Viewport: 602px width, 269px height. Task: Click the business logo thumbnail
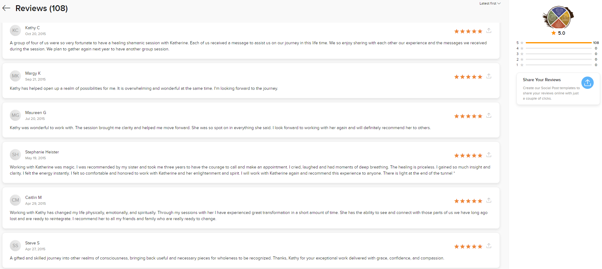pos(558,18)
